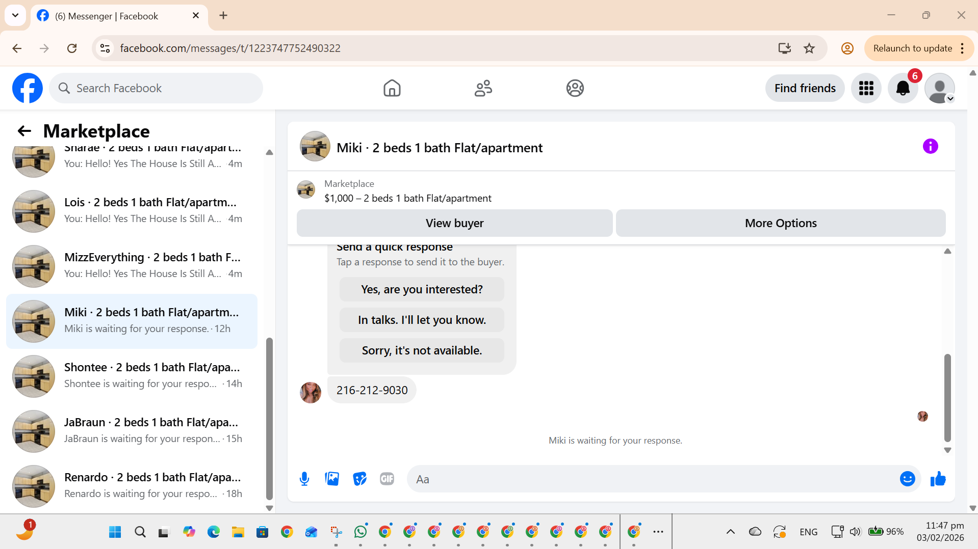Screen dimensions: 978x549
Task: Click the More Options button
Action: pos(781,223)
